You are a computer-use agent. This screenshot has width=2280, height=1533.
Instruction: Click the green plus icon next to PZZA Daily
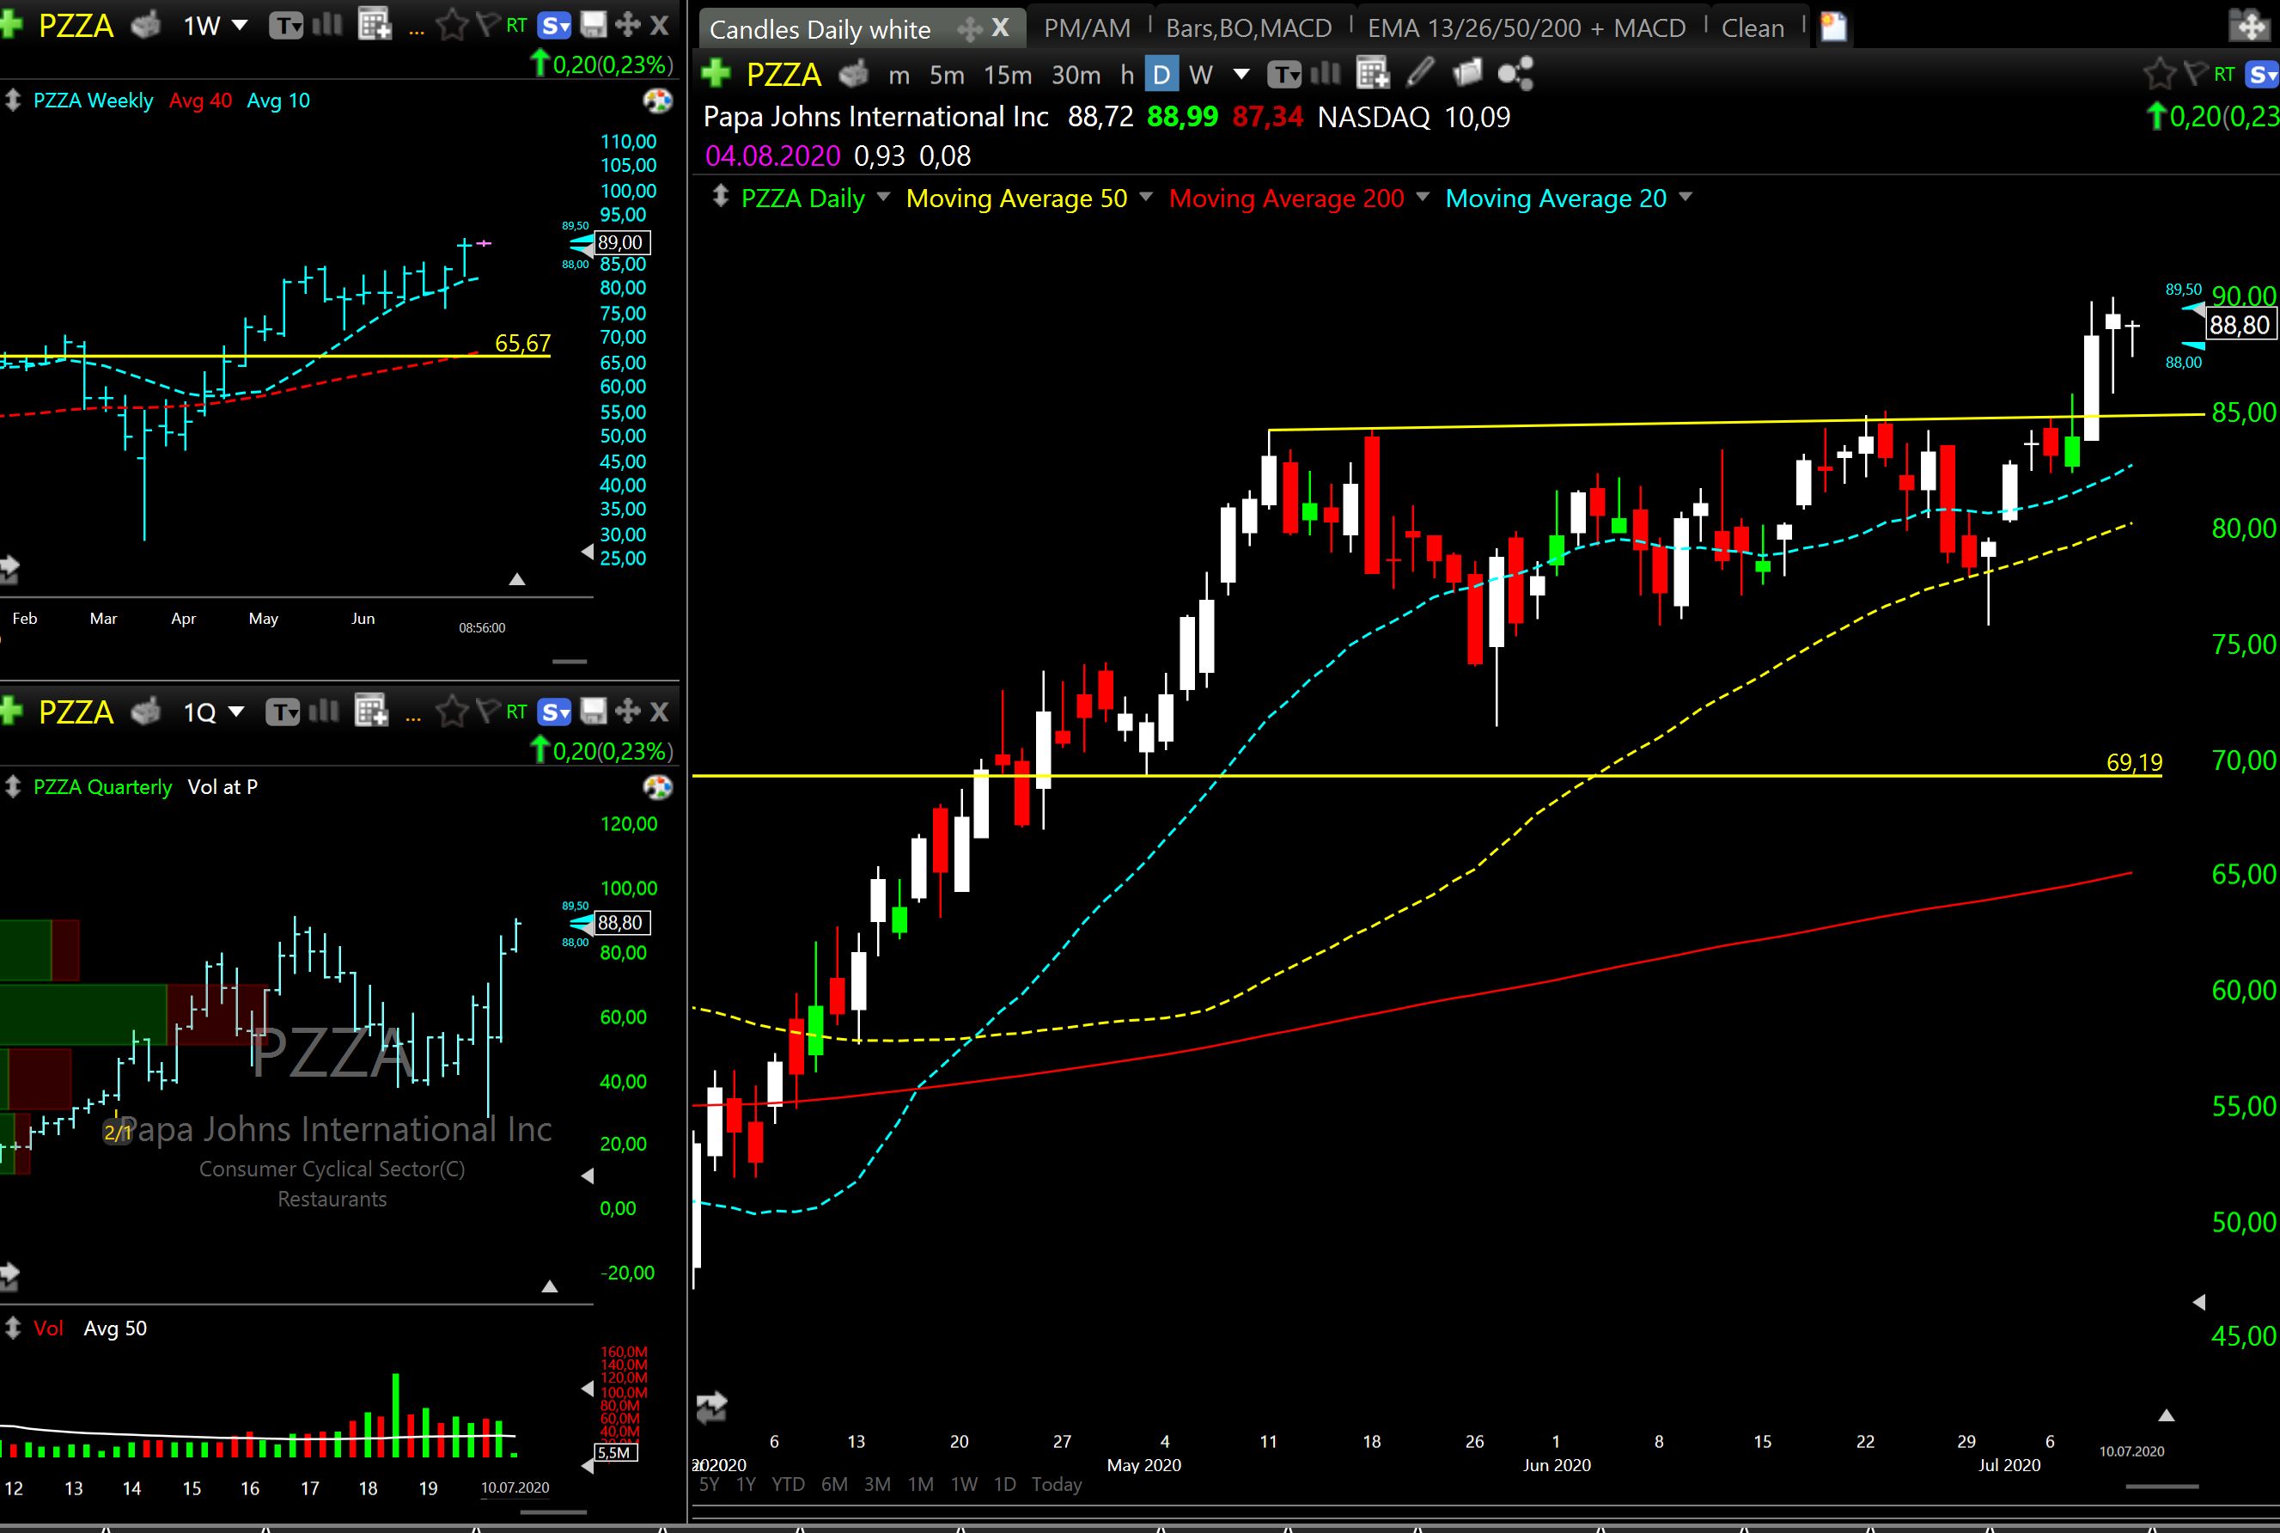point(716,73)
